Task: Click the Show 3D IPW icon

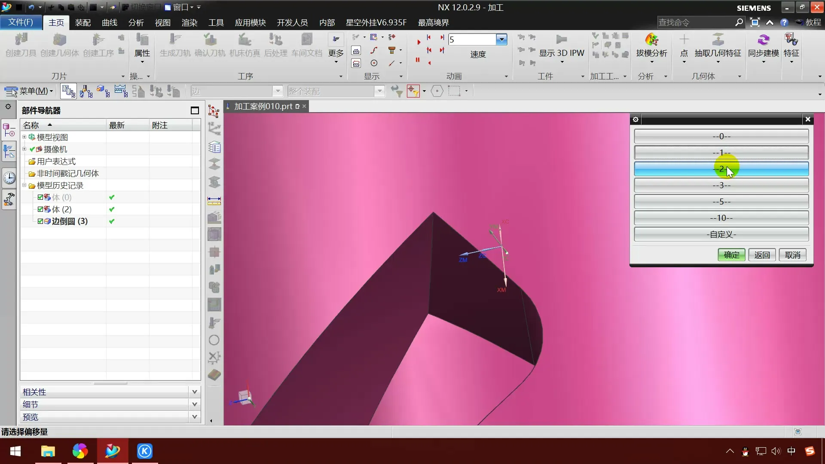Action: click(561, 40)
